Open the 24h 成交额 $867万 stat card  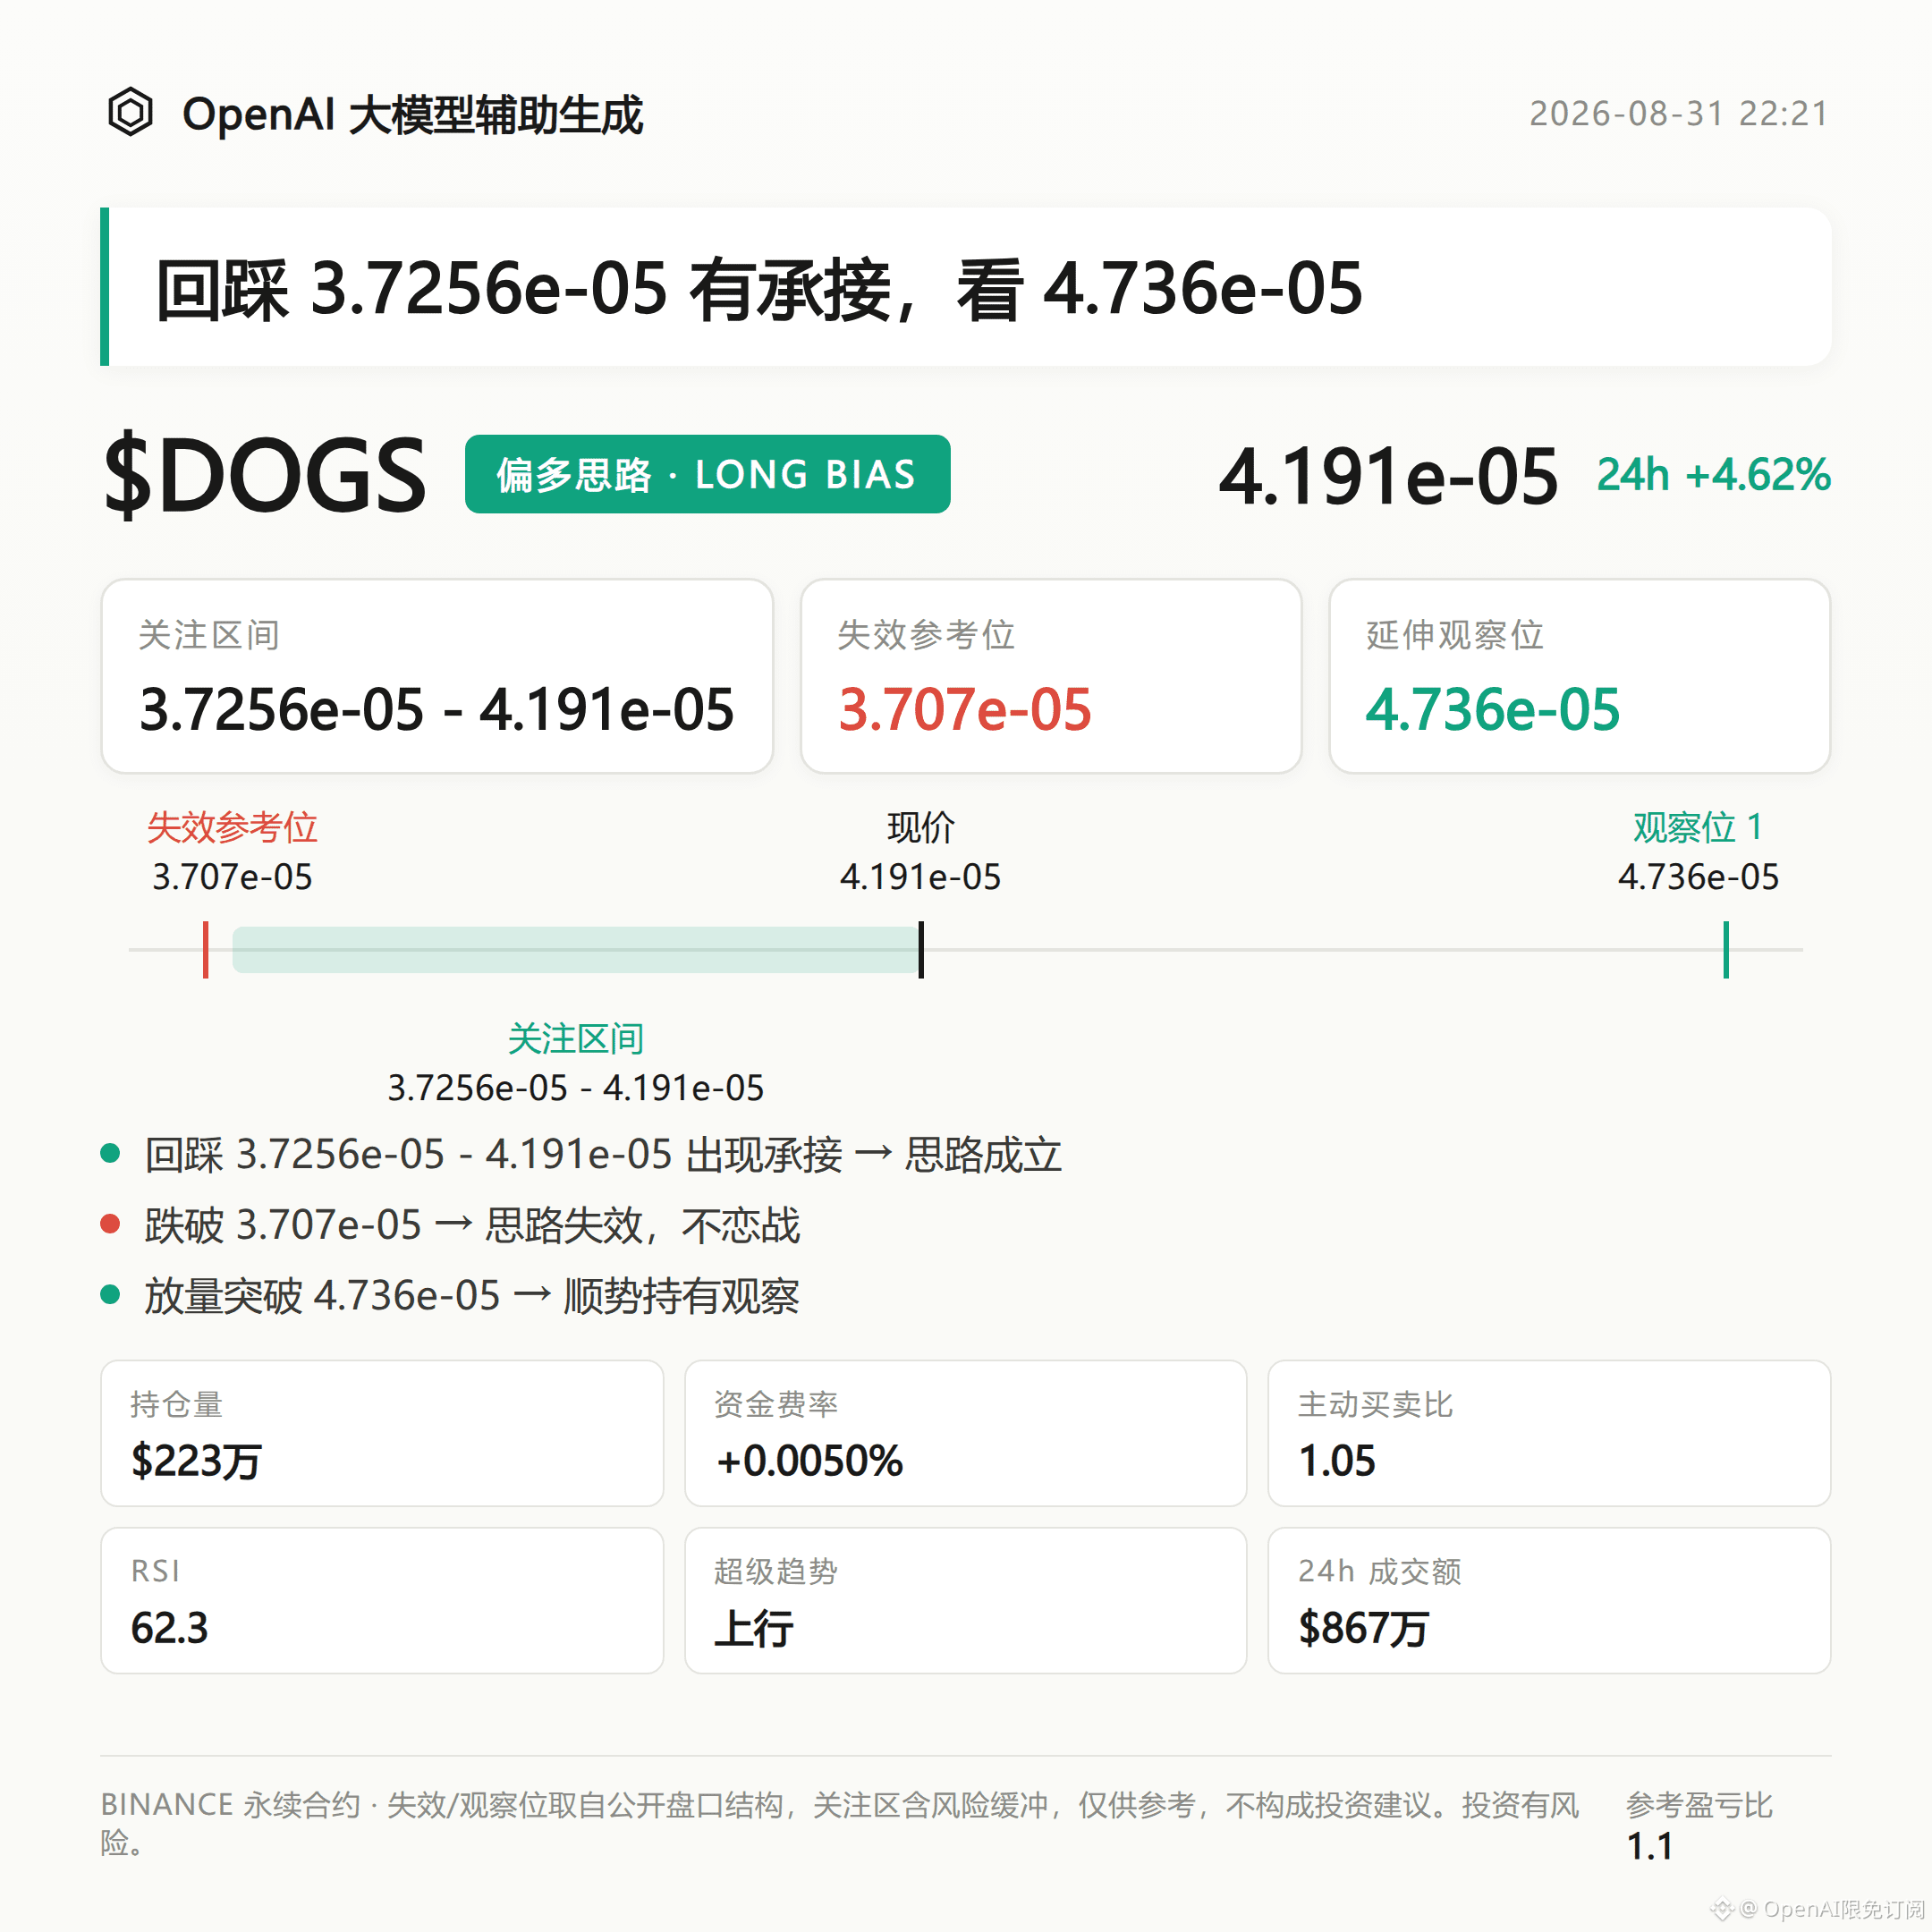[x=1549, y=1600]
